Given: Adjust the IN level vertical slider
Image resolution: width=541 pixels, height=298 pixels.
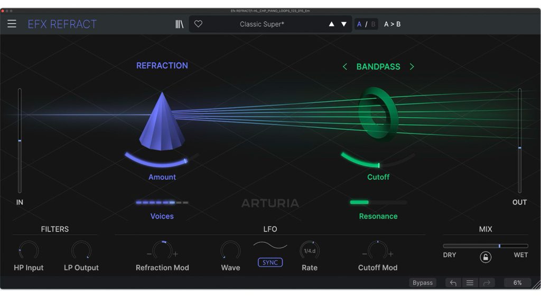Looking at the screenshot, I should 20,140.
